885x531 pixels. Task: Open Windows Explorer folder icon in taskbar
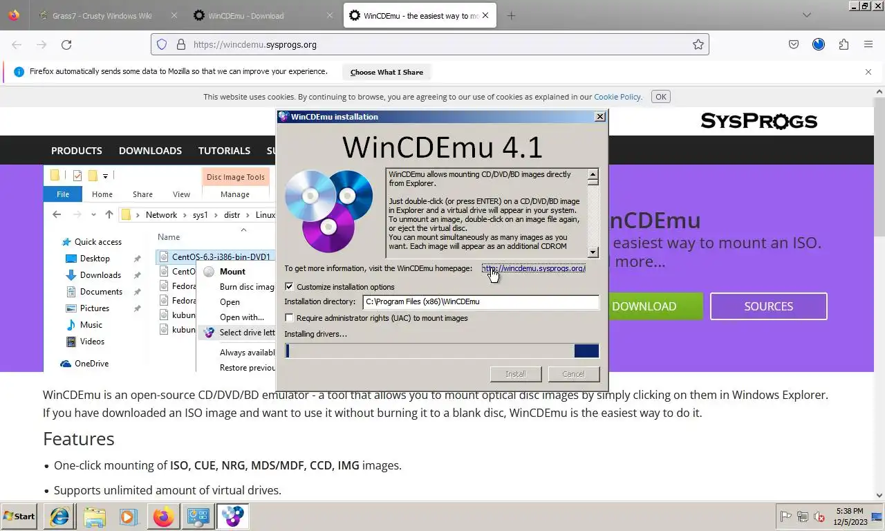coord(94,516)
